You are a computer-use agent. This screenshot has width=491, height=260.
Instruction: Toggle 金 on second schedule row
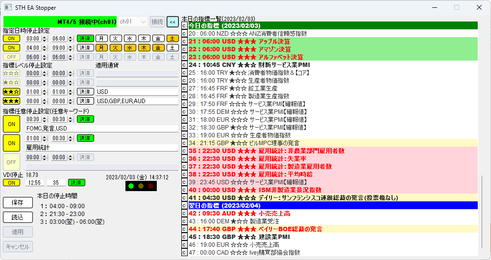tap(158, 48)
